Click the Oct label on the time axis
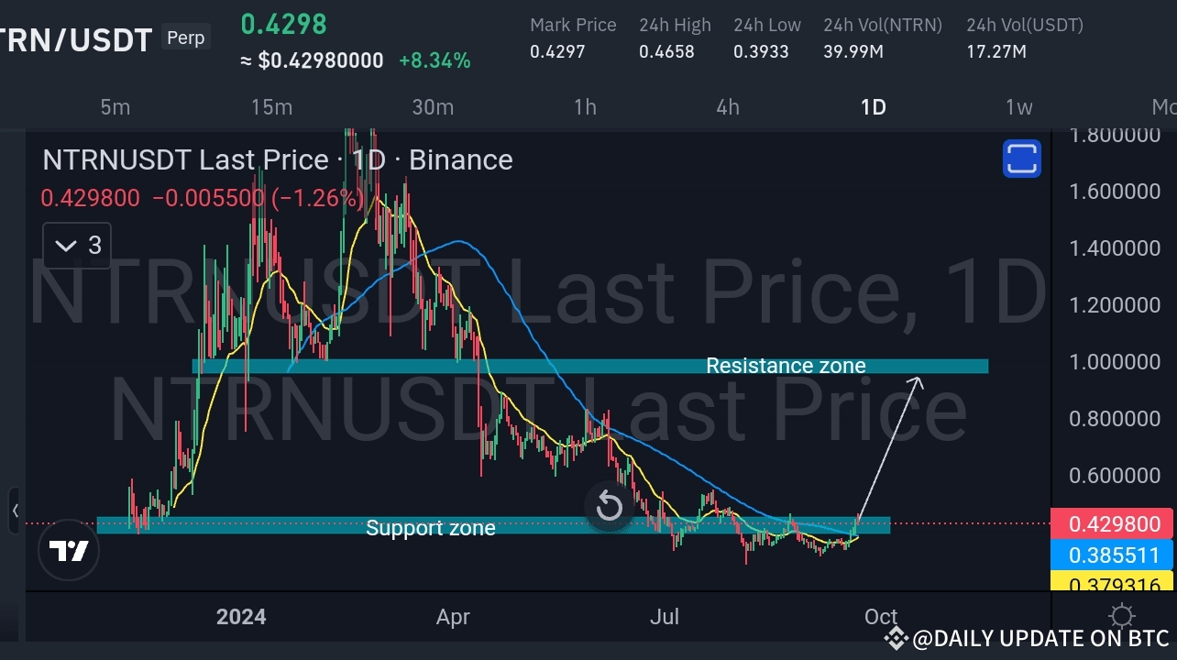1177x660 pixels. (x=880, y=617)
